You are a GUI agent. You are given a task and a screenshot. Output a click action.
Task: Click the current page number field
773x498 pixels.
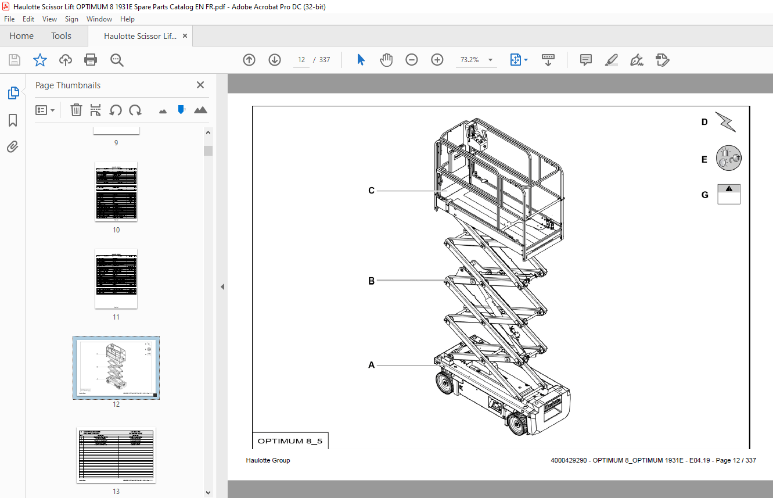(301, 60)
